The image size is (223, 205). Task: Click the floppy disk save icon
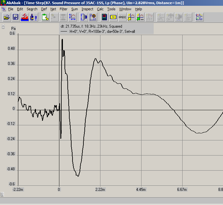point(16,17)
